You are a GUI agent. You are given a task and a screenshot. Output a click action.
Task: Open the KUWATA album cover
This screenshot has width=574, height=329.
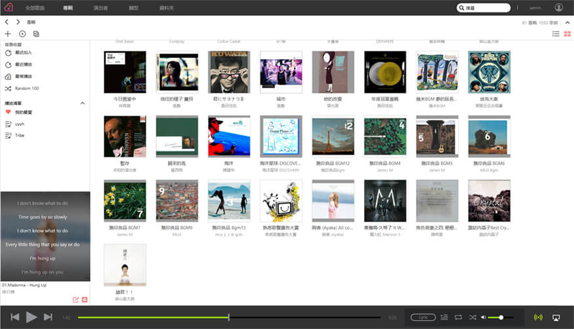(229, 72)
